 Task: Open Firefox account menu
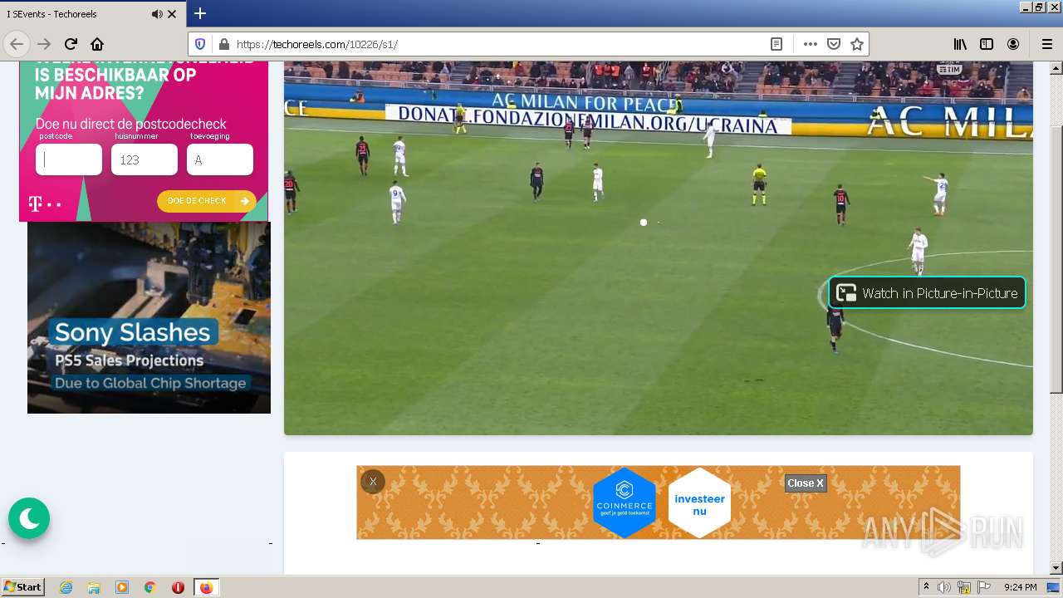[x=1013, y=44]
